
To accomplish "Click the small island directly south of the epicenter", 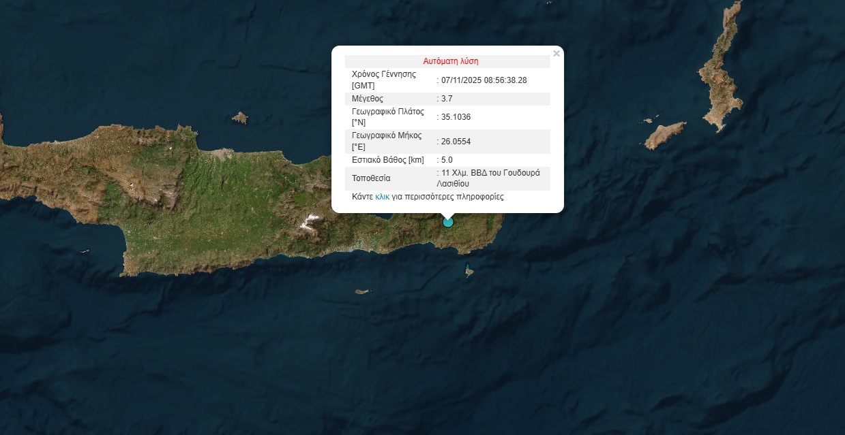I will point(470,272).
